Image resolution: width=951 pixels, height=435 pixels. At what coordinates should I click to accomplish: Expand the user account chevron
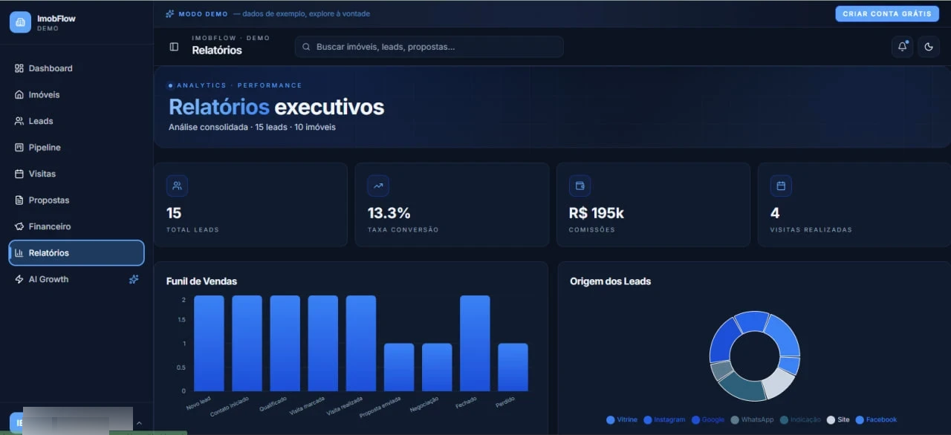point(139,422)
